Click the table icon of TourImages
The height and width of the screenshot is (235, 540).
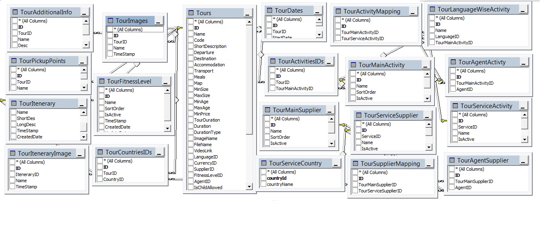click(110, 20)
